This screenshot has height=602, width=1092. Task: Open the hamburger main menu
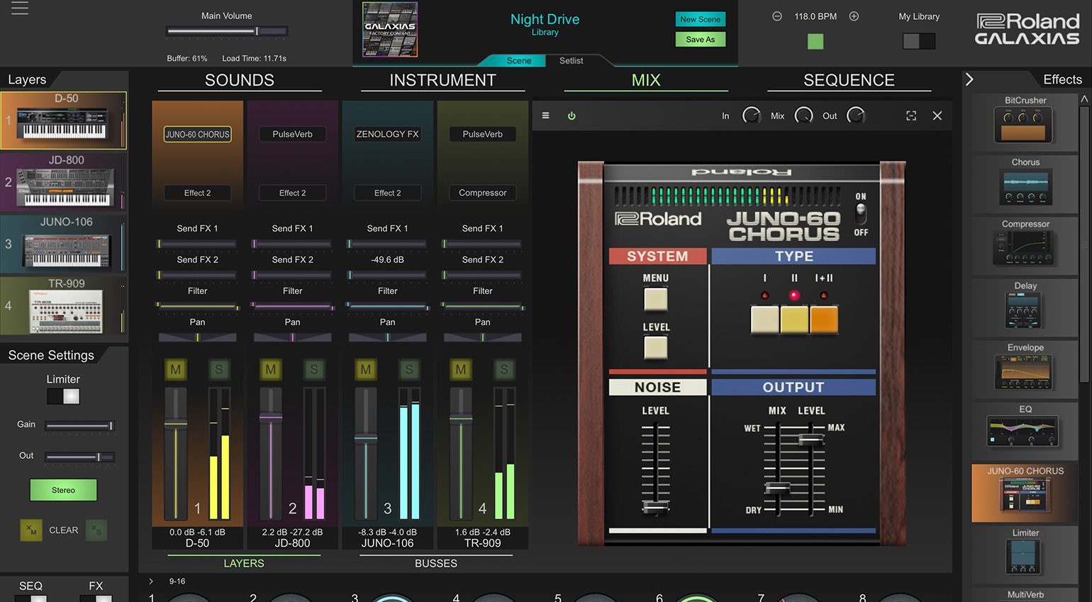20,8
